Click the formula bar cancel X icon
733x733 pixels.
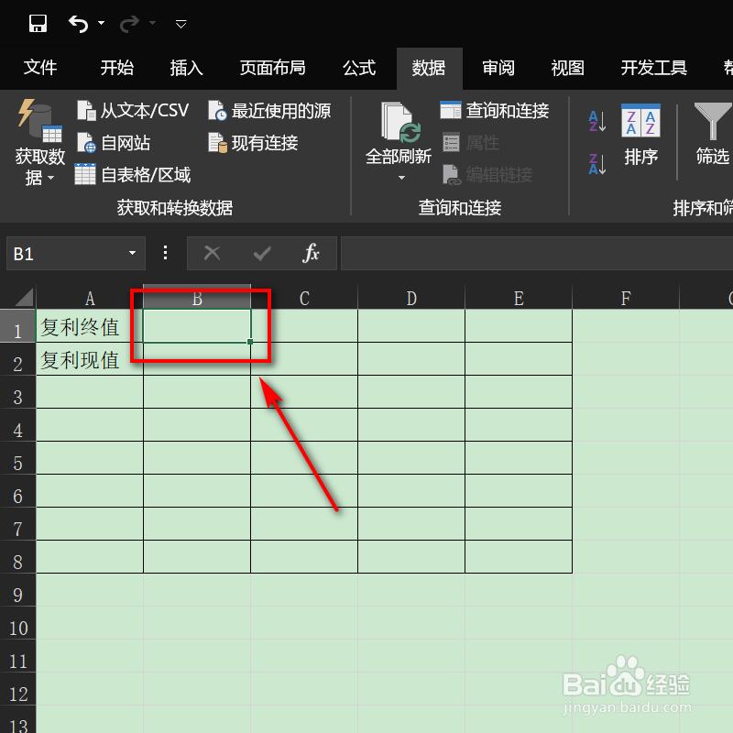tap(213, 254)
